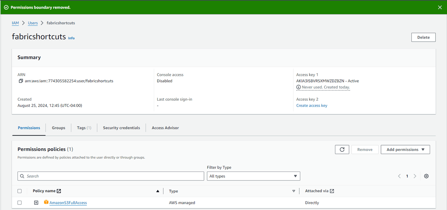
Task: Check the AmazonS3FullAccess row checkbox
Action: 20,203
